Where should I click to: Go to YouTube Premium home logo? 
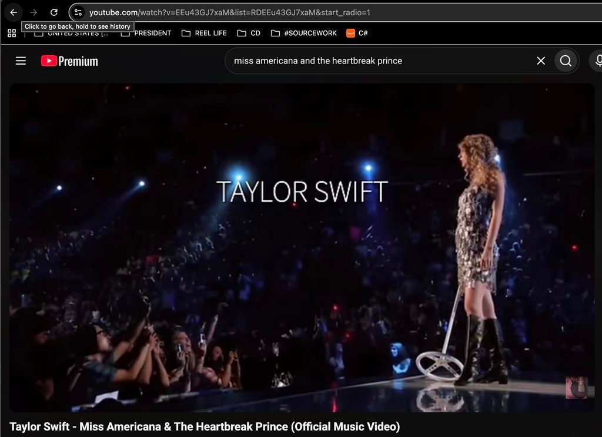point(69,60)
